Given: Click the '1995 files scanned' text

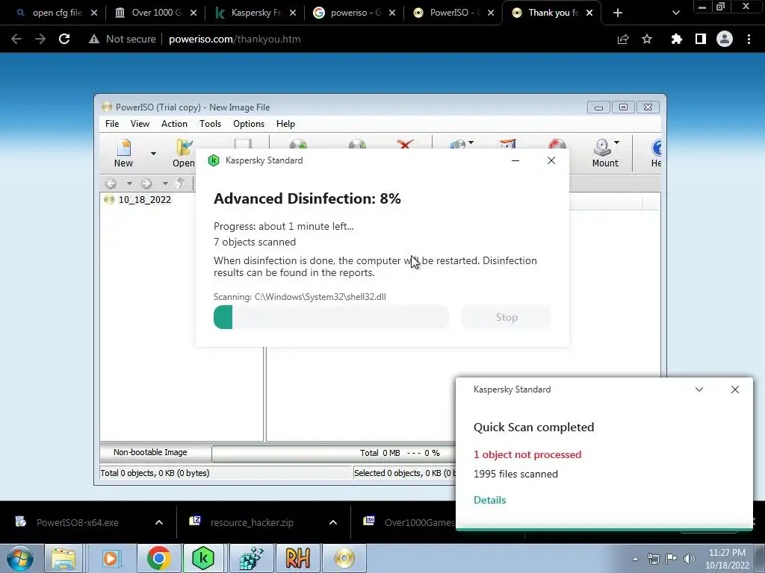Looking at the screenshot, I should 515,474.
